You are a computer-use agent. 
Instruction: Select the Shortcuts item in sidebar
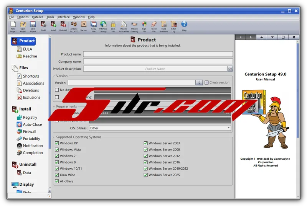coord(28,76)
